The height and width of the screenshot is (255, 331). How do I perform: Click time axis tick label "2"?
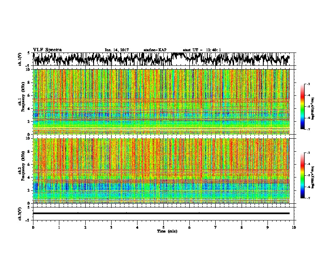[x=85, y=227]
